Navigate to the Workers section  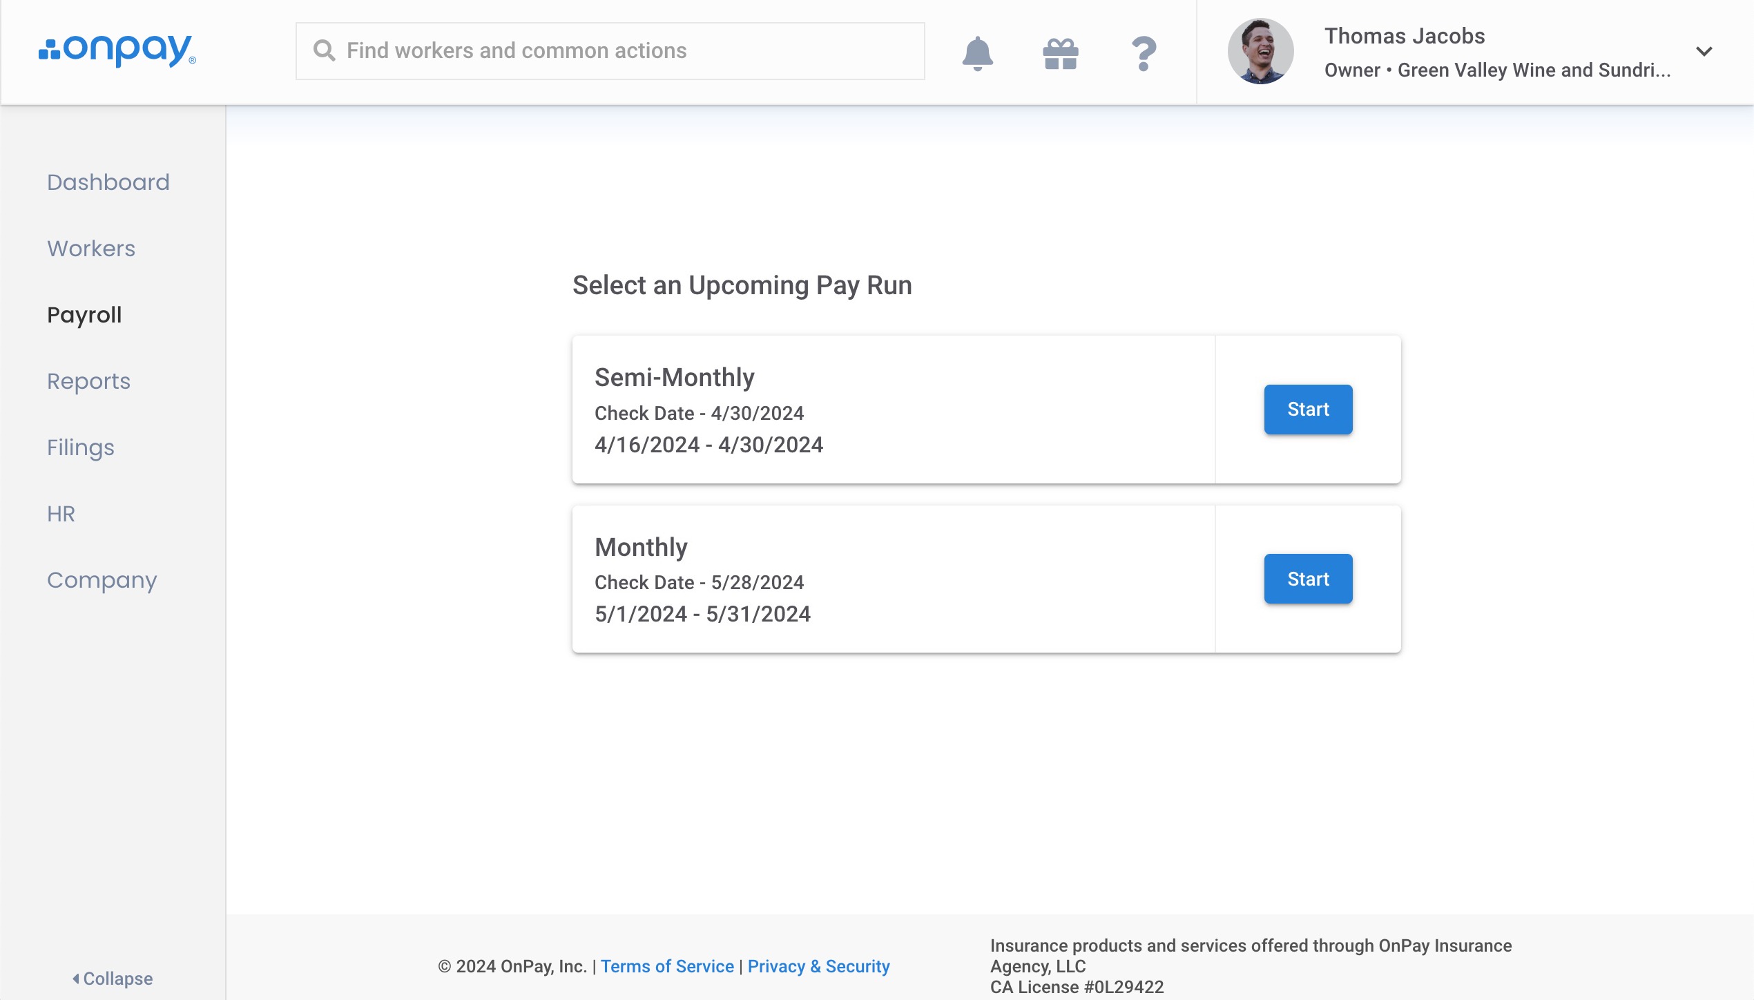pos(90,249)
